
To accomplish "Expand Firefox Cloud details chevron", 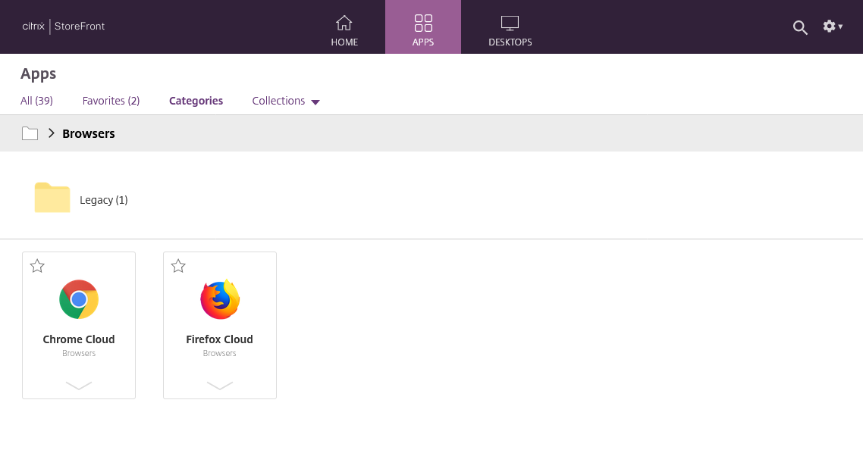I will tap(220, 386).
